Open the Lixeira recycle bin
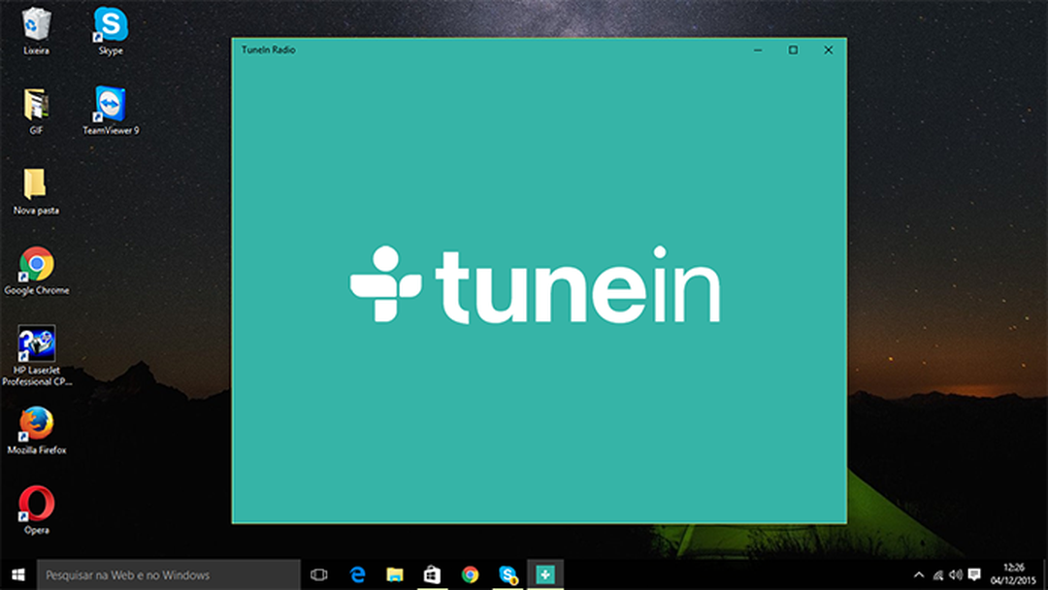This screenshot has height=590, width=1048. 35,24
